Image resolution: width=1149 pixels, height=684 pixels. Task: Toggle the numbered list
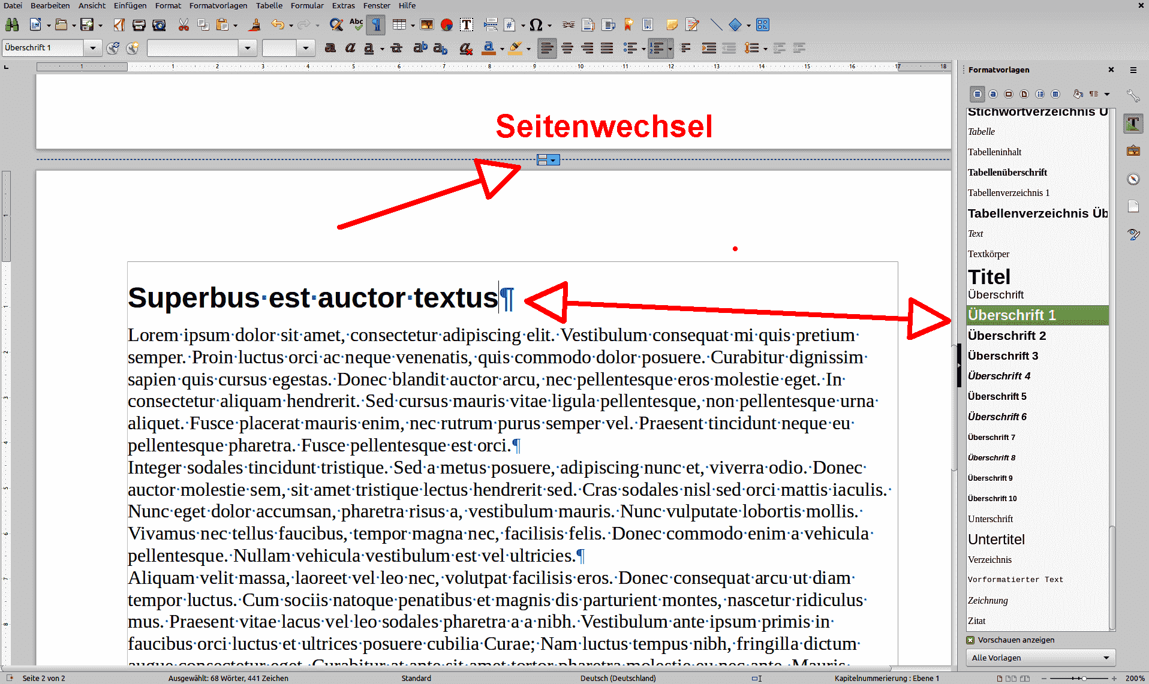coord(658,48)
